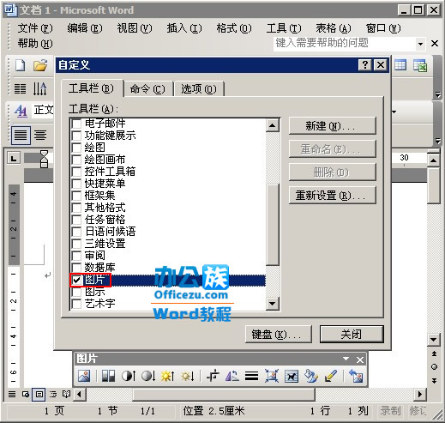
Task: Click toolbar list scroll-down arrow
Action: pyautogui.click(x=273, y=304)
